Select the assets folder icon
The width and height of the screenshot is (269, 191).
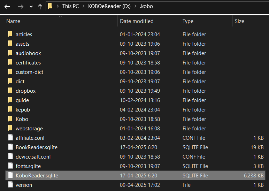point(10,44)
